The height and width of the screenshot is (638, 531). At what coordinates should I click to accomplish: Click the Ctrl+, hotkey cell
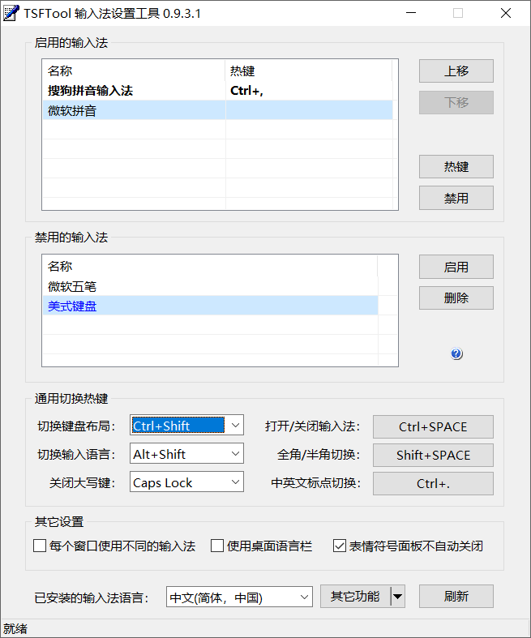coord(309,90)
